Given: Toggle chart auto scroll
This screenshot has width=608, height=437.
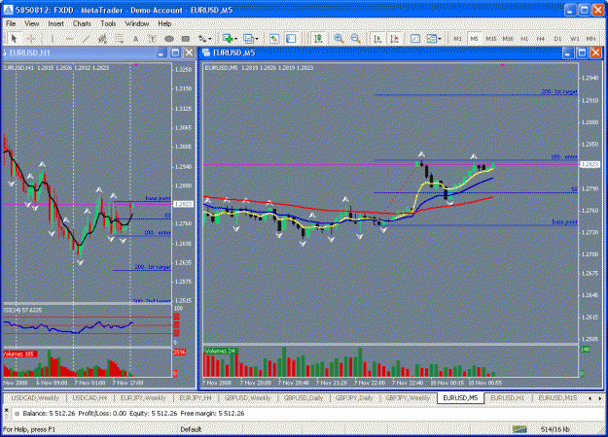Looking at the screenshot, I should pos(377,38).
